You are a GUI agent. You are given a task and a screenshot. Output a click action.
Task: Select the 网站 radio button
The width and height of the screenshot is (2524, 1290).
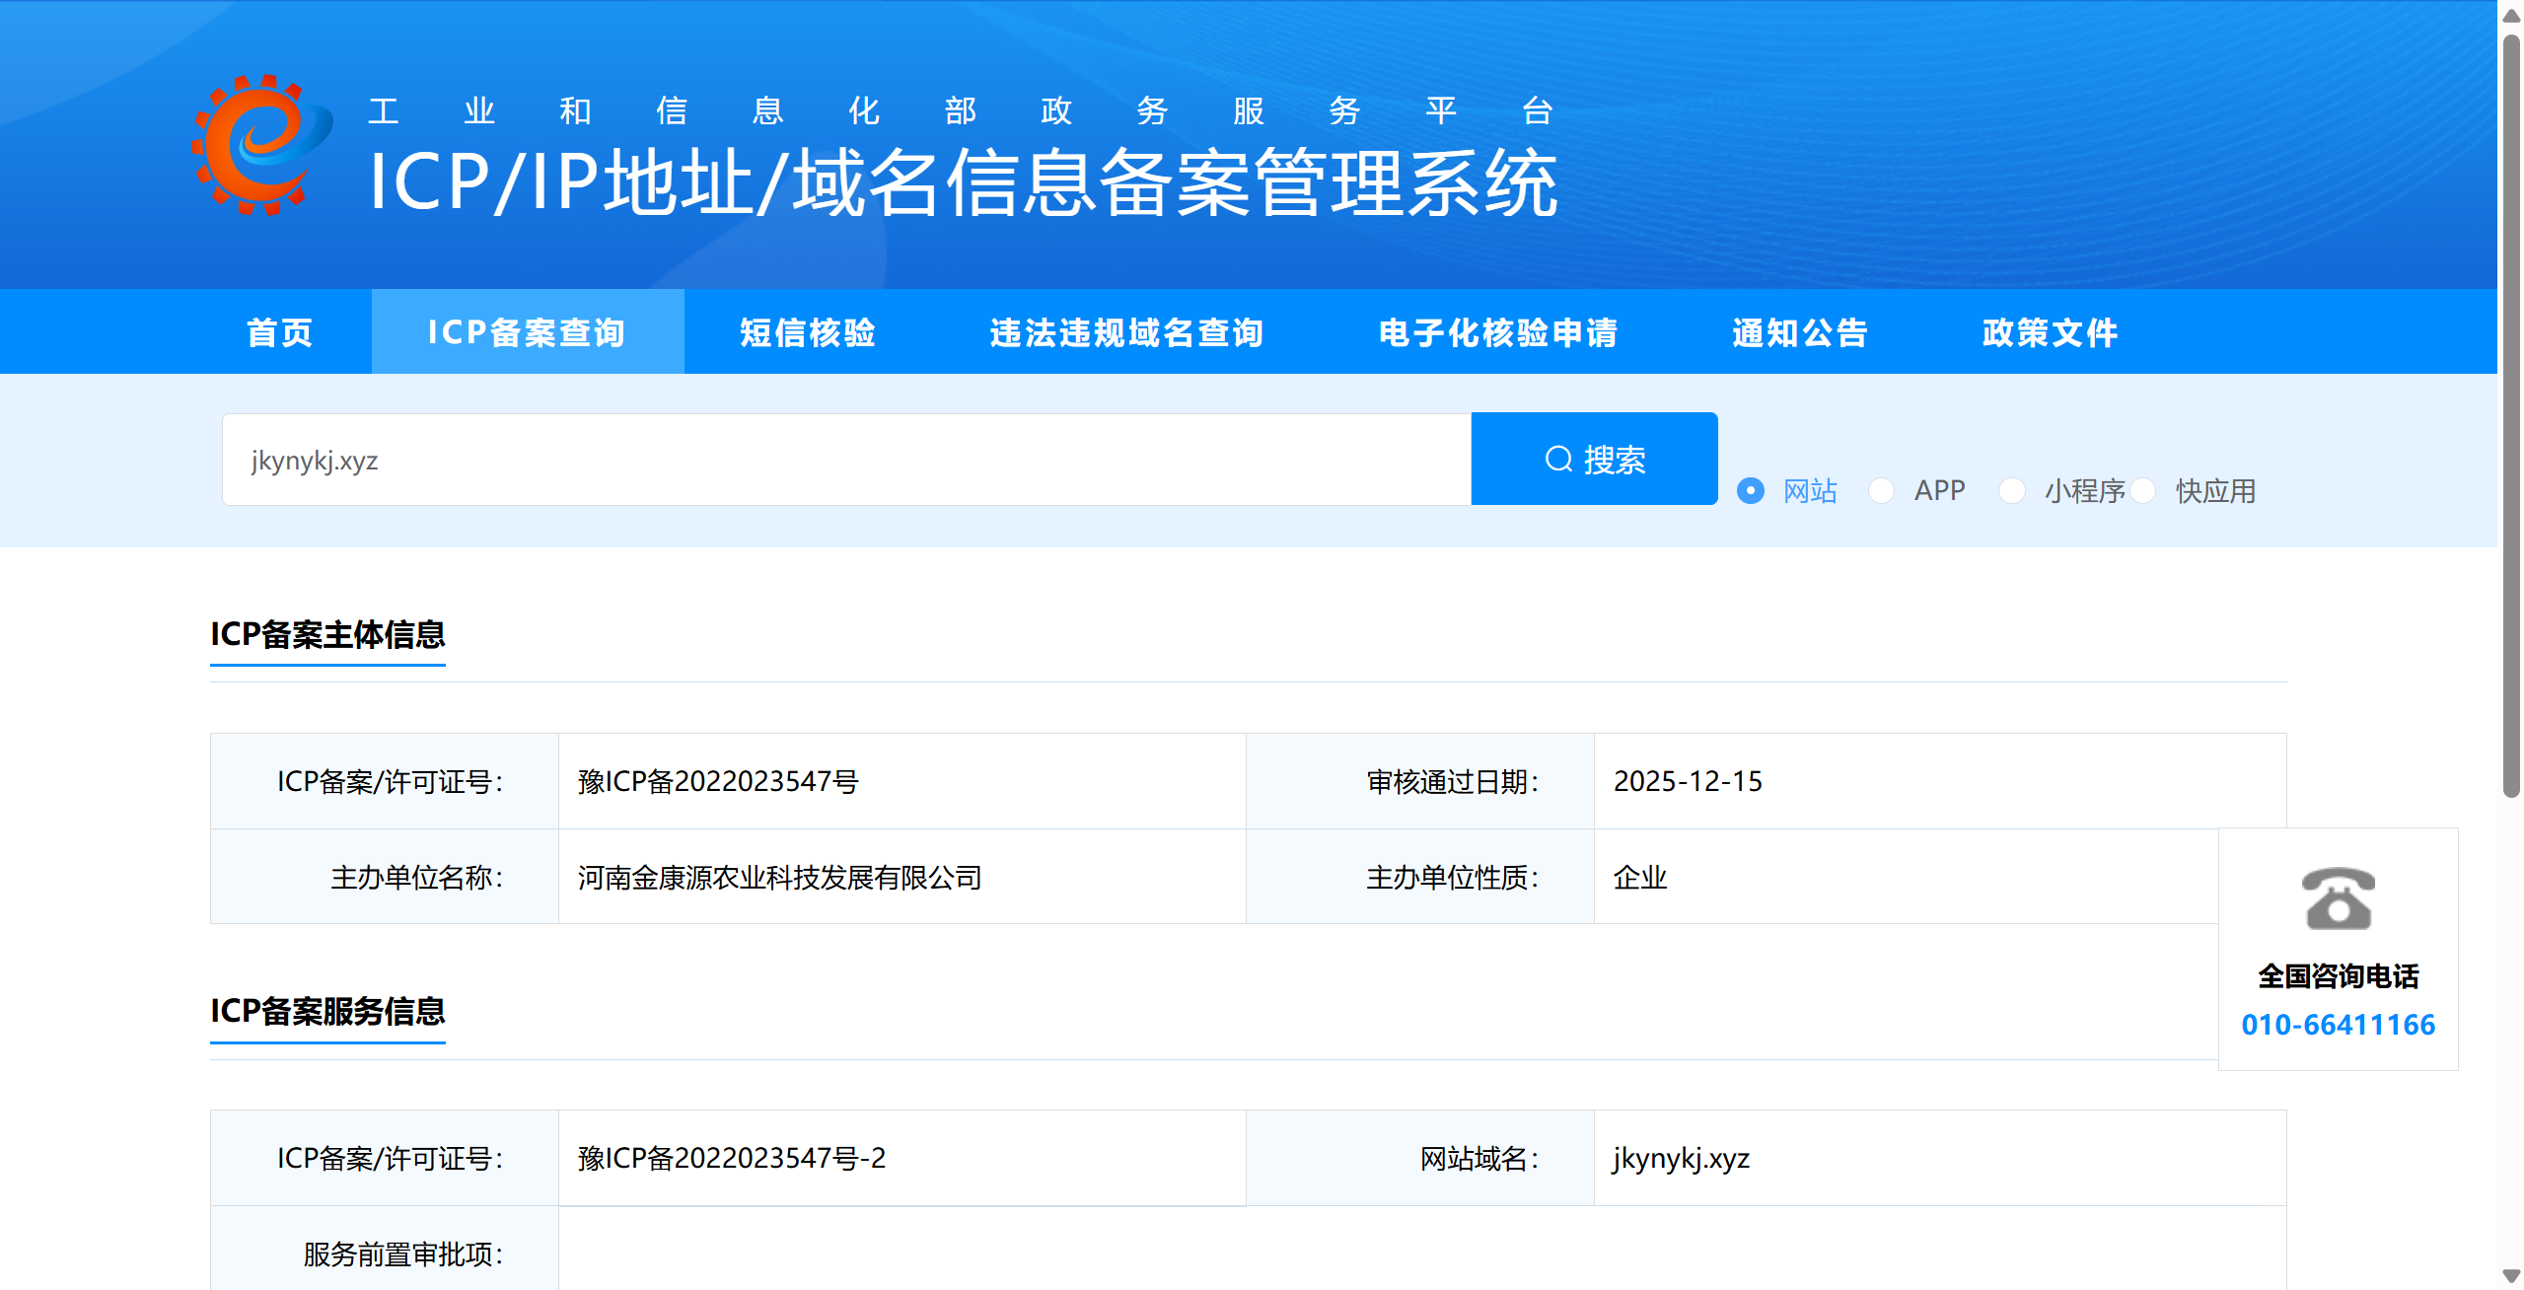coord(1751,490)
